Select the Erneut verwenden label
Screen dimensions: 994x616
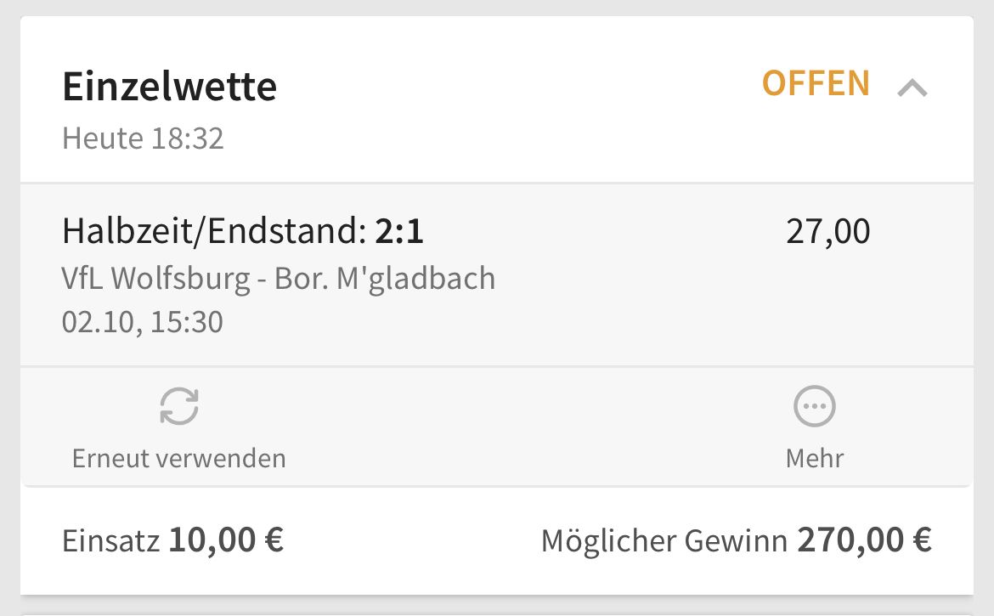coord(178,458)
